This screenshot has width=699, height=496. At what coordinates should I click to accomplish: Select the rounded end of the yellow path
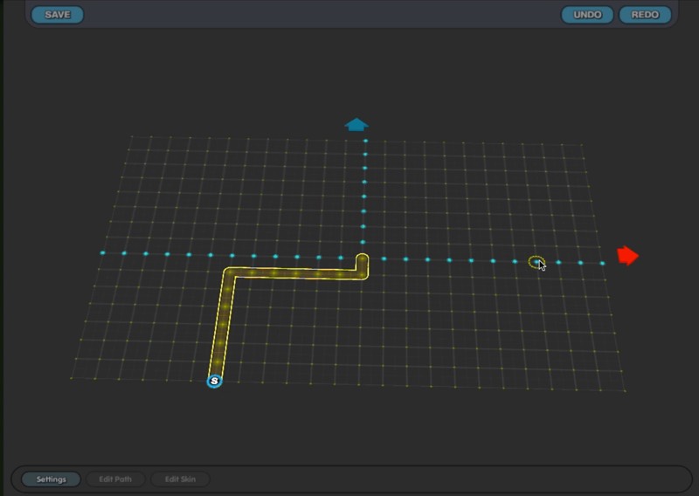pyautogui.click(x=363, y=258)
